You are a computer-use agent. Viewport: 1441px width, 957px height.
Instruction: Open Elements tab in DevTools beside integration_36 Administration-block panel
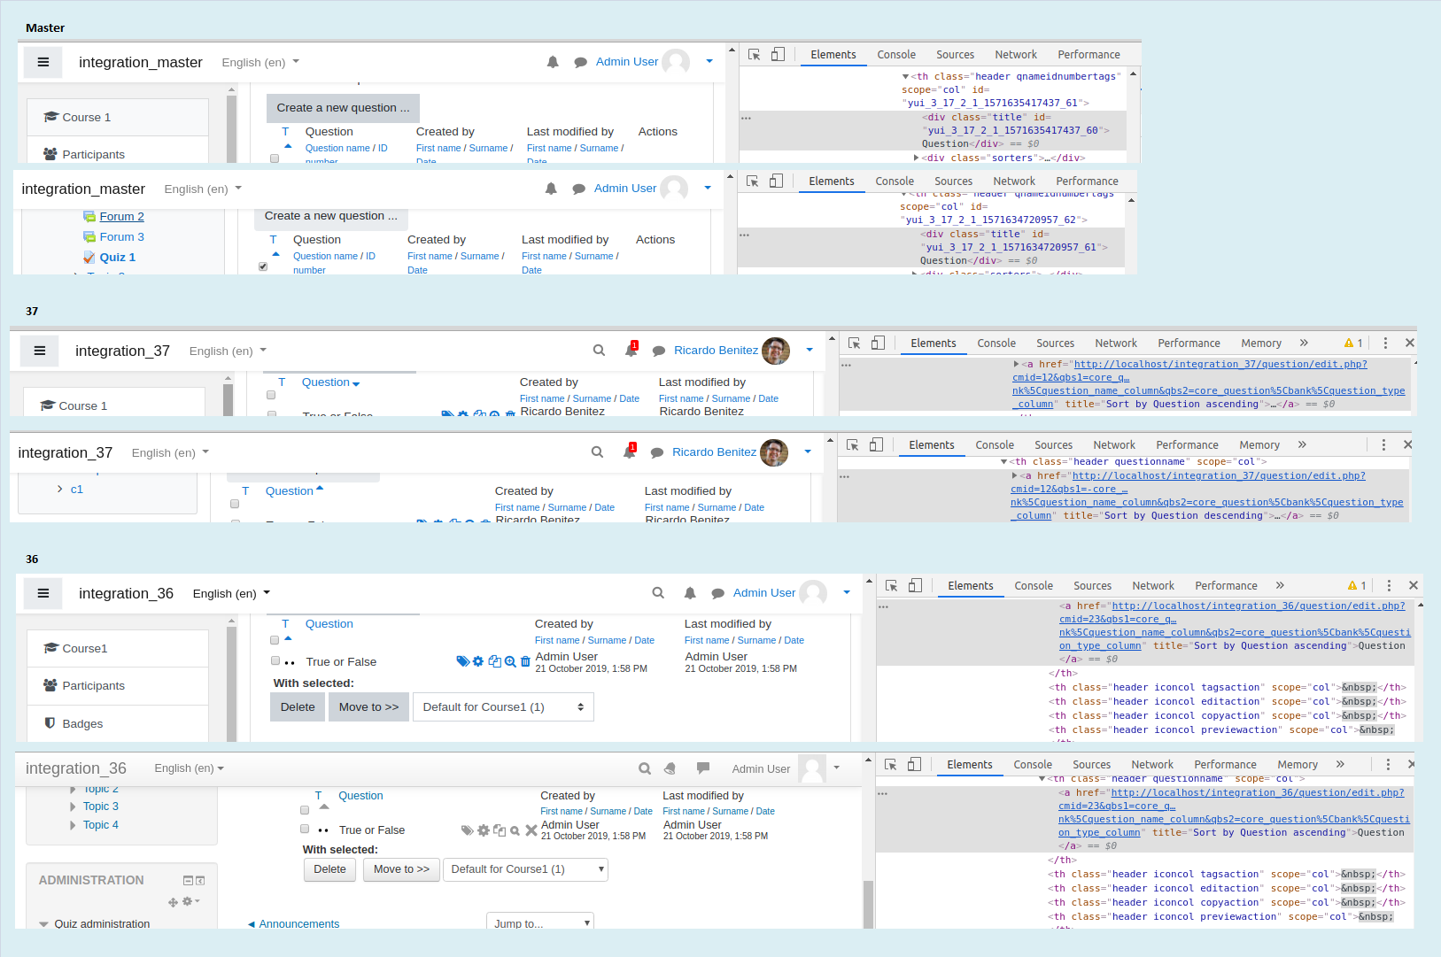tap(970, 765)
